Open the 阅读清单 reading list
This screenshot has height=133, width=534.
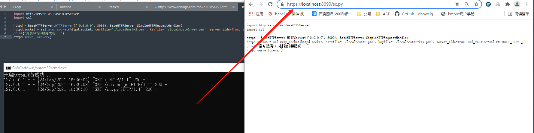point(518,14)
